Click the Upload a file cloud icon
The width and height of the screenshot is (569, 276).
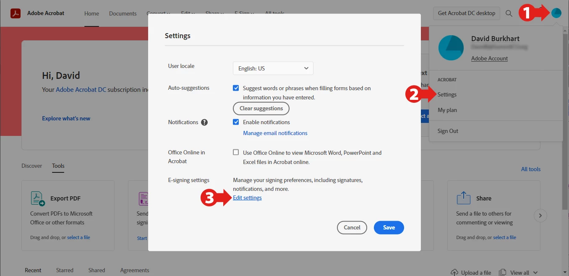(x=454, y=272)
